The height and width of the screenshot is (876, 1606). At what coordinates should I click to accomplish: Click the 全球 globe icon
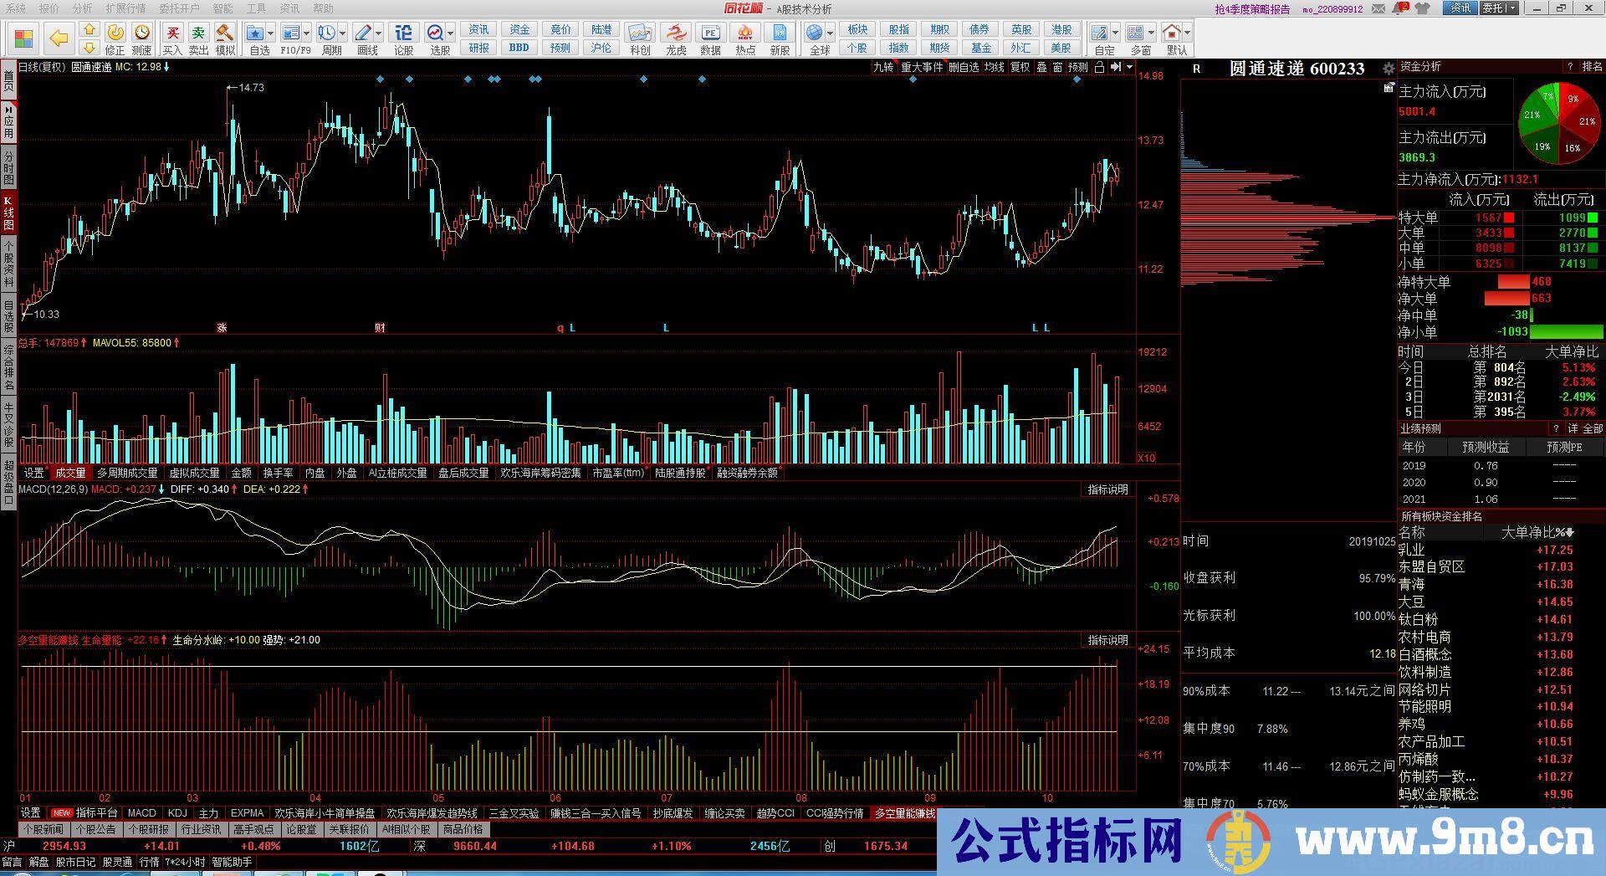point(815,33)
